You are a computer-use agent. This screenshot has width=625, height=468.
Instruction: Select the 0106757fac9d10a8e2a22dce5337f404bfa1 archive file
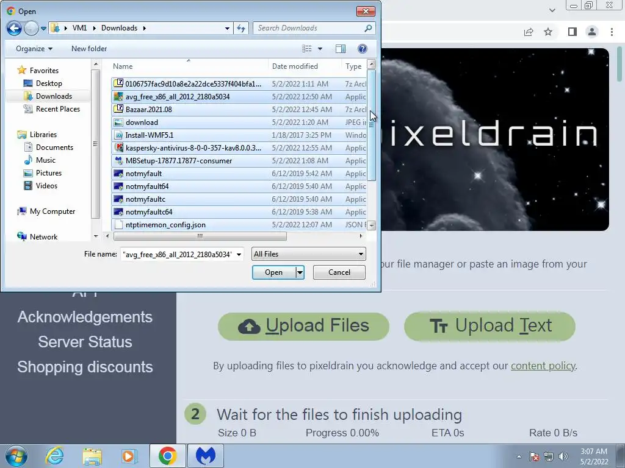tap(239, 83)
